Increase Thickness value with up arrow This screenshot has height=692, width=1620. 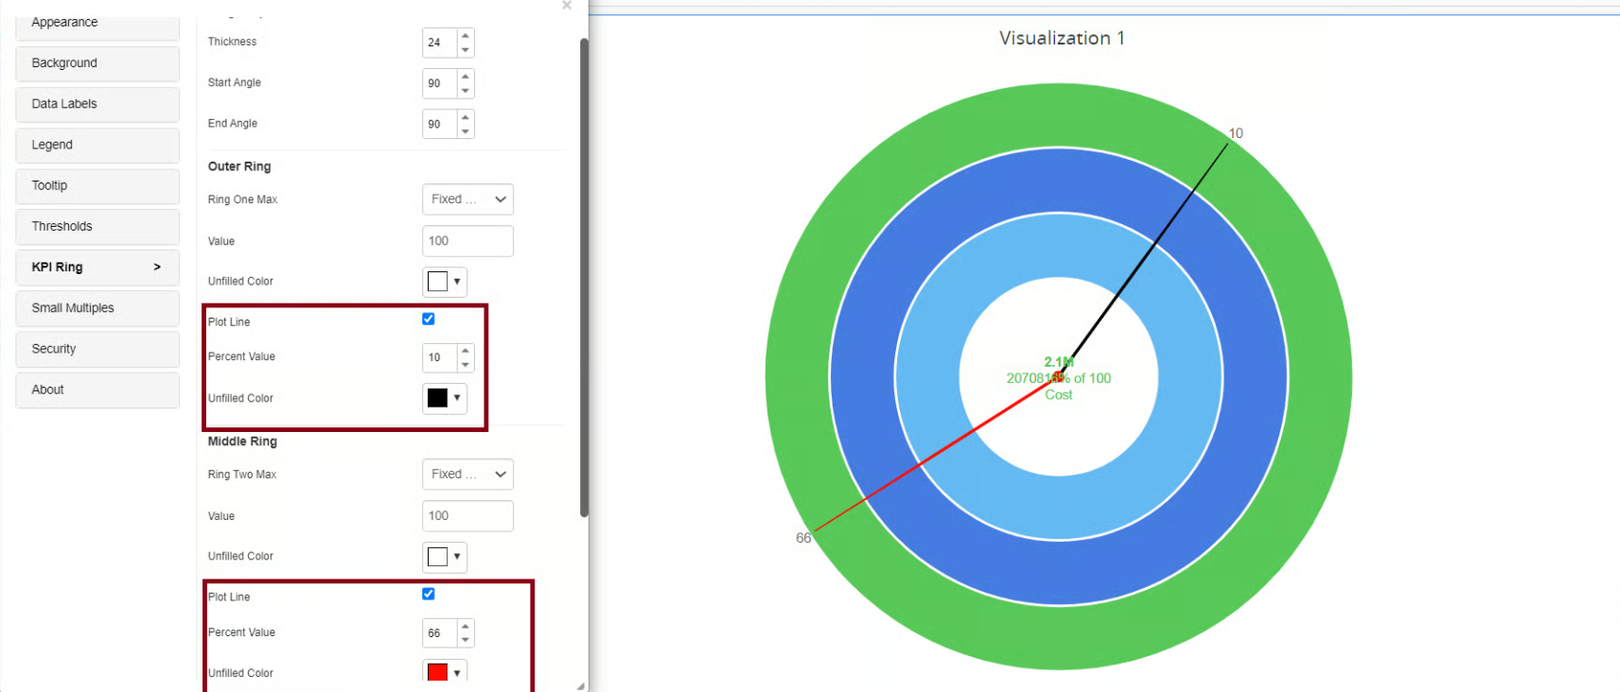point(465,36)
